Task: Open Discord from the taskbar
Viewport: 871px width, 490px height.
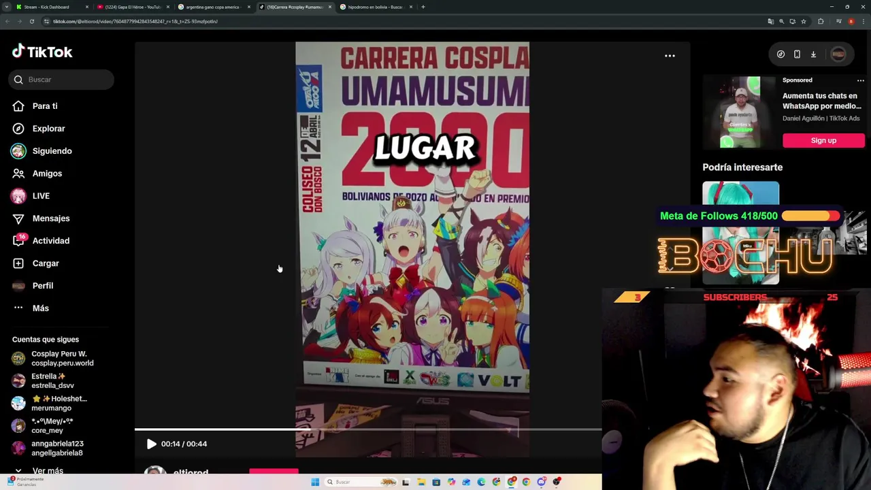Action: point(541,482)
